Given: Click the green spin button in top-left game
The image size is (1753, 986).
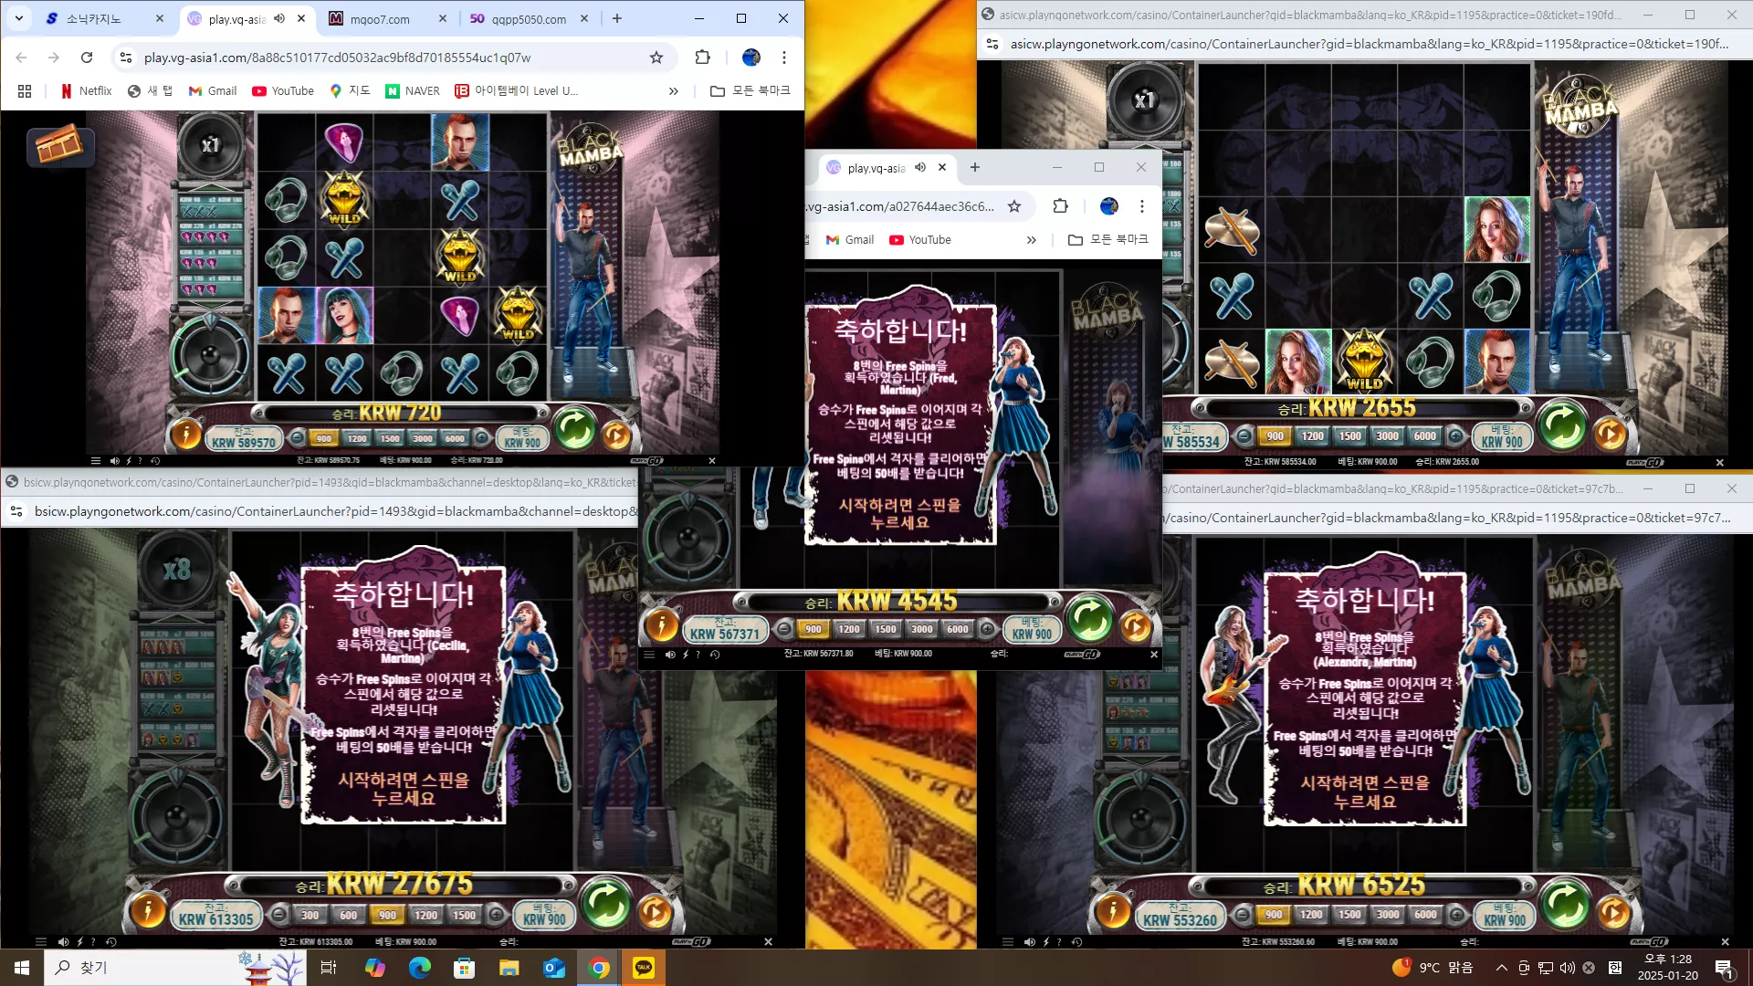Looking at the screenshot, I should 575,429.
